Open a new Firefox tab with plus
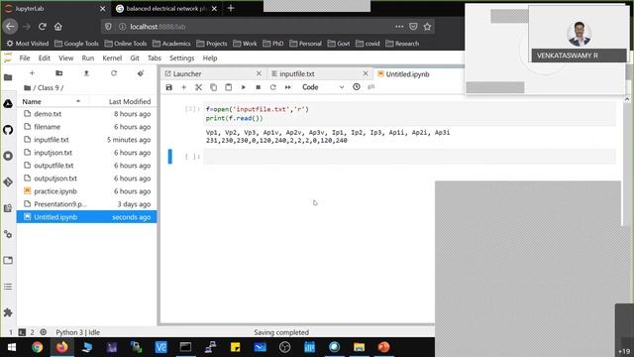This screenshot has height=357, width=634. [231, 8]
